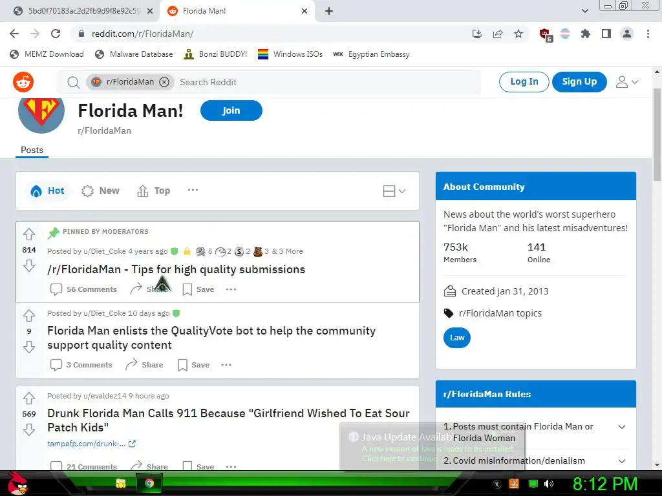Open the post layout view dropdown
Viewport: 662px width, 496px height.
[x=394, y=191]
